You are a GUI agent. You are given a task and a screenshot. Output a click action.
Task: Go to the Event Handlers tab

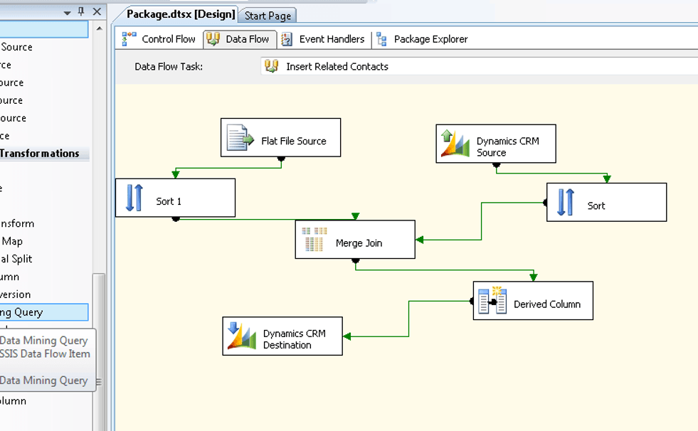click(x=324, y=39)
